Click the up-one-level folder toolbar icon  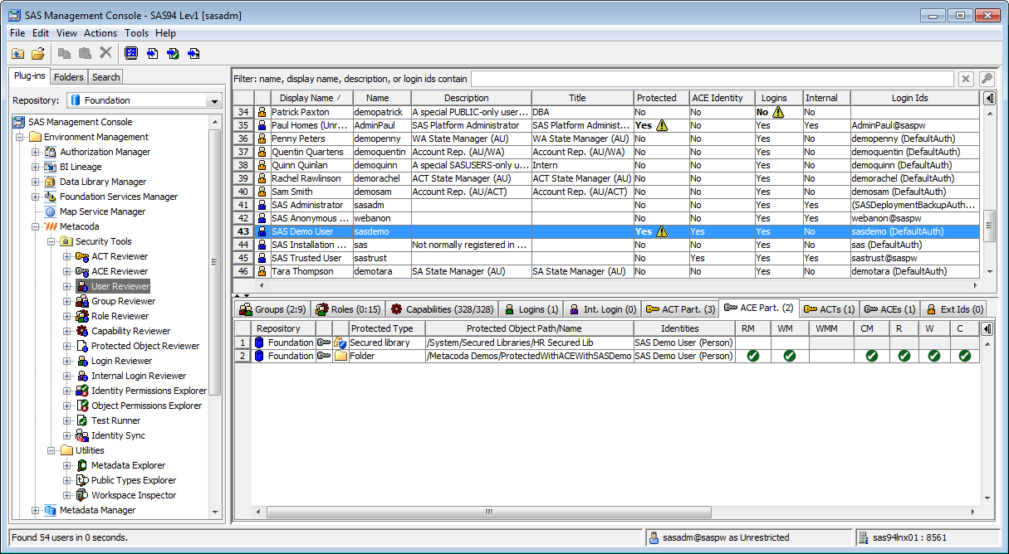click(17, 53)
